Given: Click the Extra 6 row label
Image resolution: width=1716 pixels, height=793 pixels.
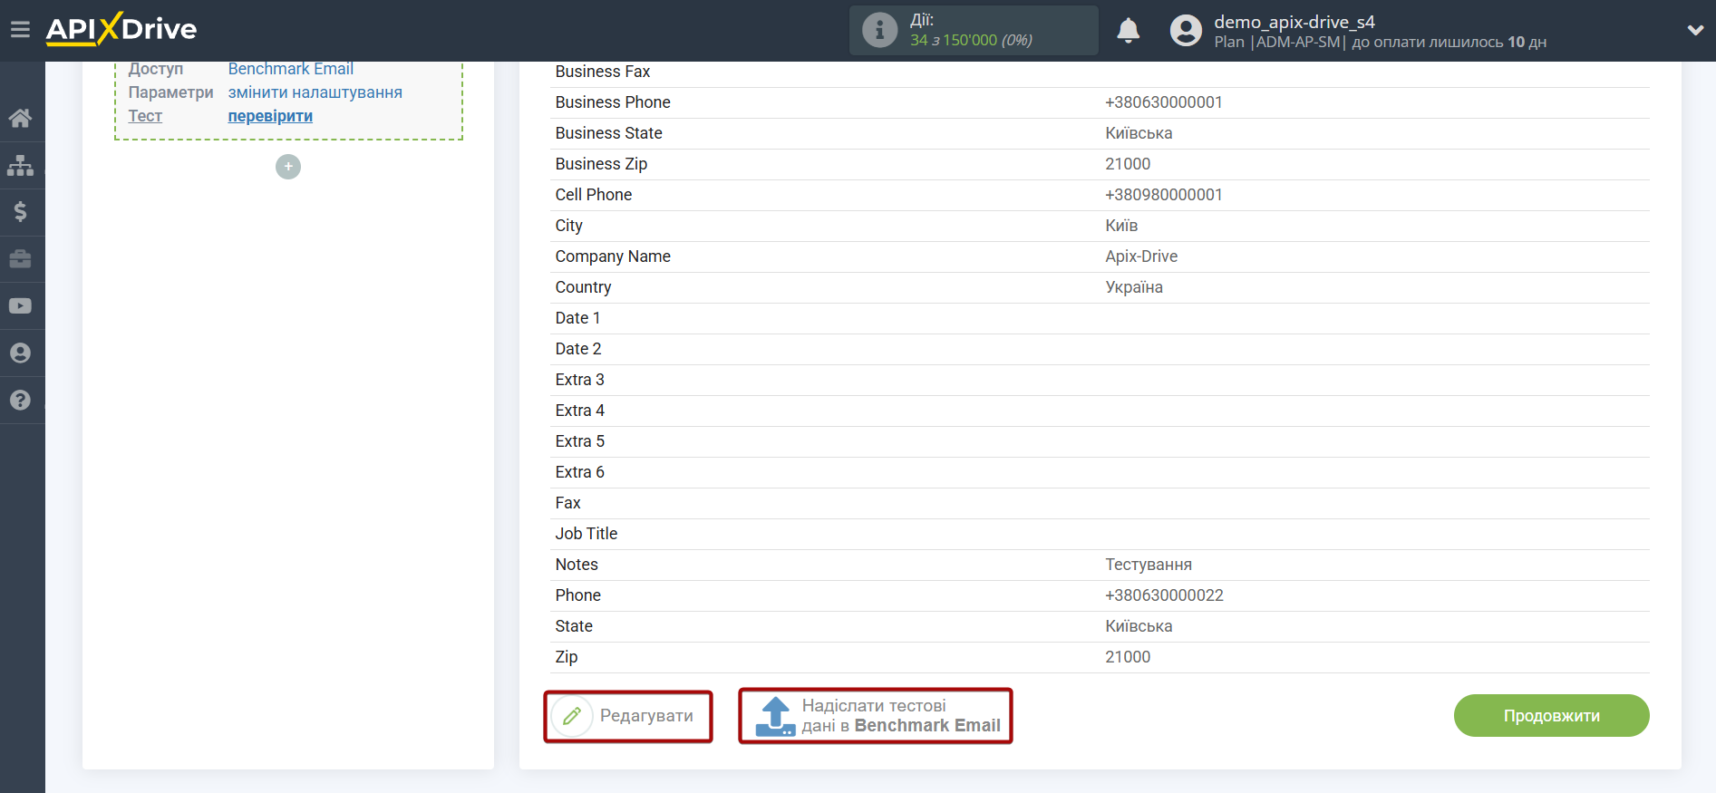Looking at the screenshot, I should point(580,472).
